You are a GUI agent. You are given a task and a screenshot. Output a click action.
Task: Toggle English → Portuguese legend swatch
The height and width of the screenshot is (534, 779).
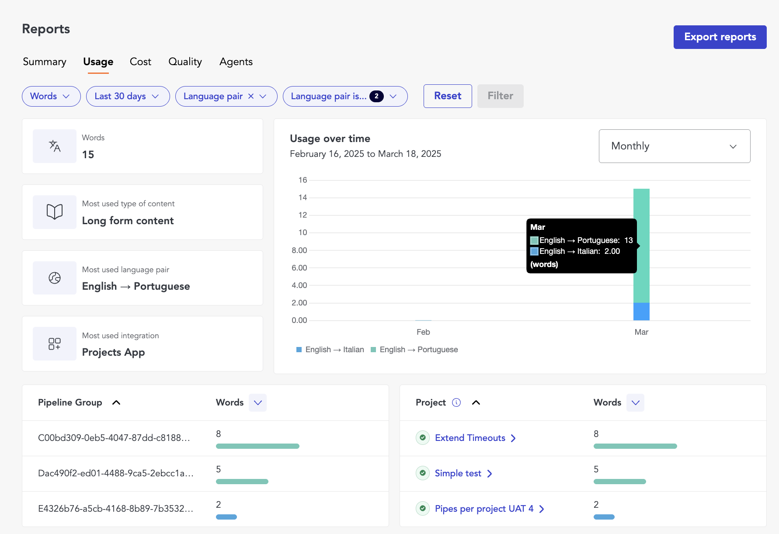pos(373,350)
